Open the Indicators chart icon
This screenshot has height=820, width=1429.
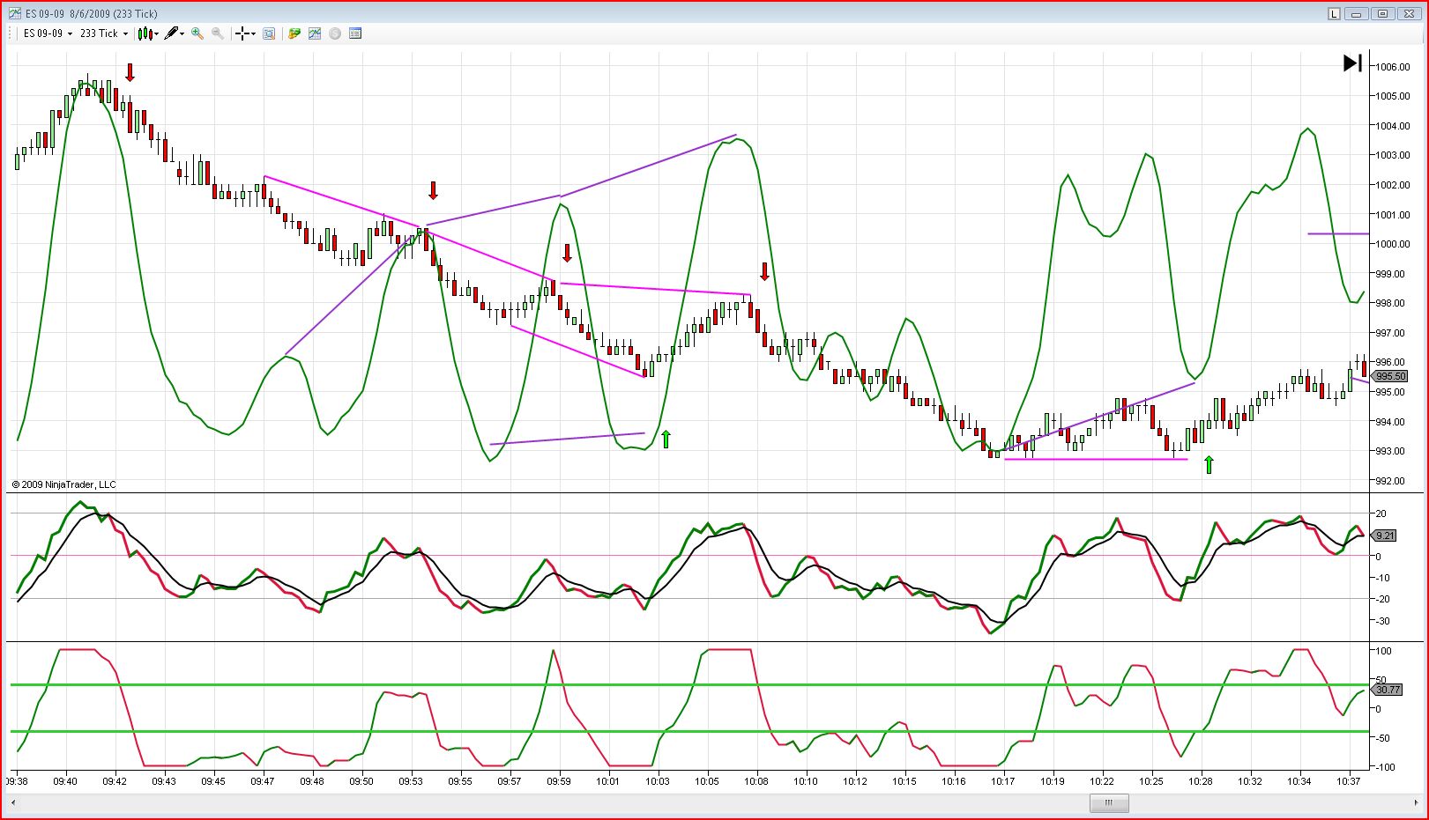[x=315, y=33]
